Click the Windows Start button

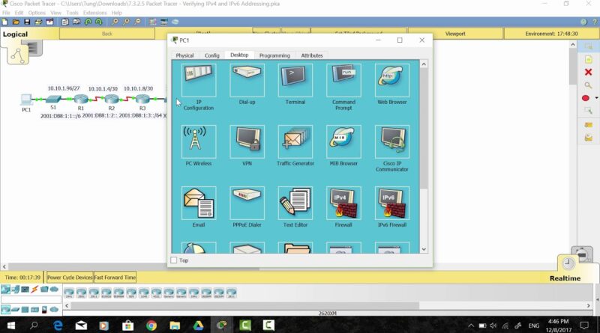(10, 326)
